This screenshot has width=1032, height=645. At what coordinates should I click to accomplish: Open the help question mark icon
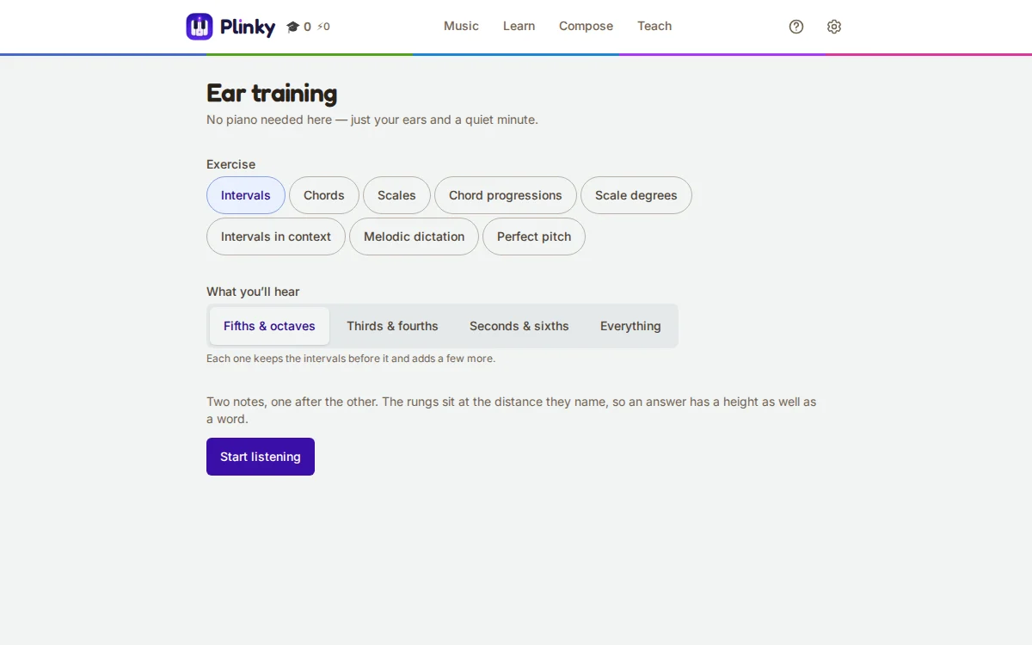(x=796, y=27)
